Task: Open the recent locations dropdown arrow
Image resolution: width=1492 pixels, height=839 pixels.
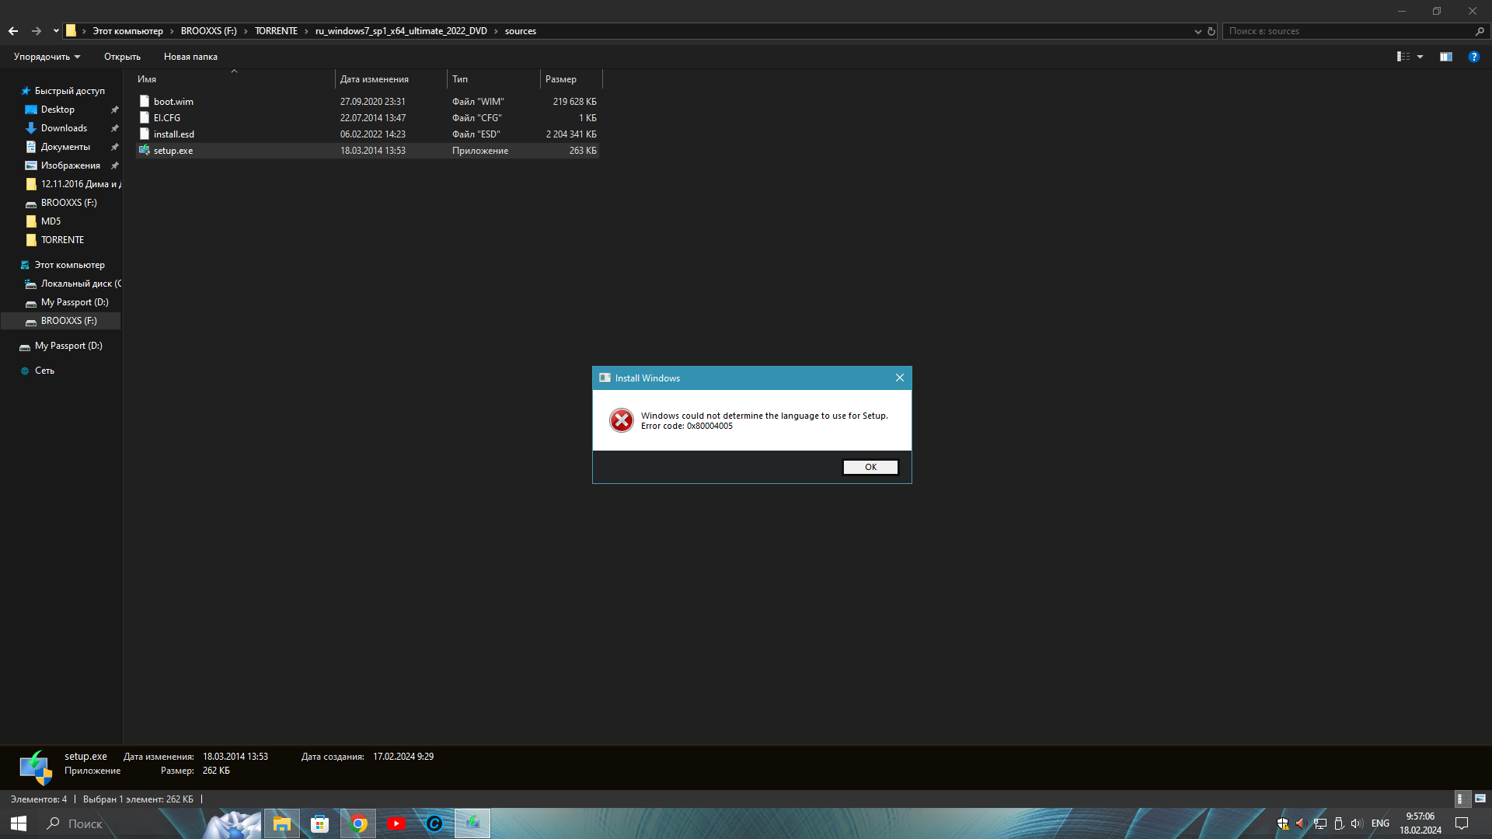Action: point(56,31)
